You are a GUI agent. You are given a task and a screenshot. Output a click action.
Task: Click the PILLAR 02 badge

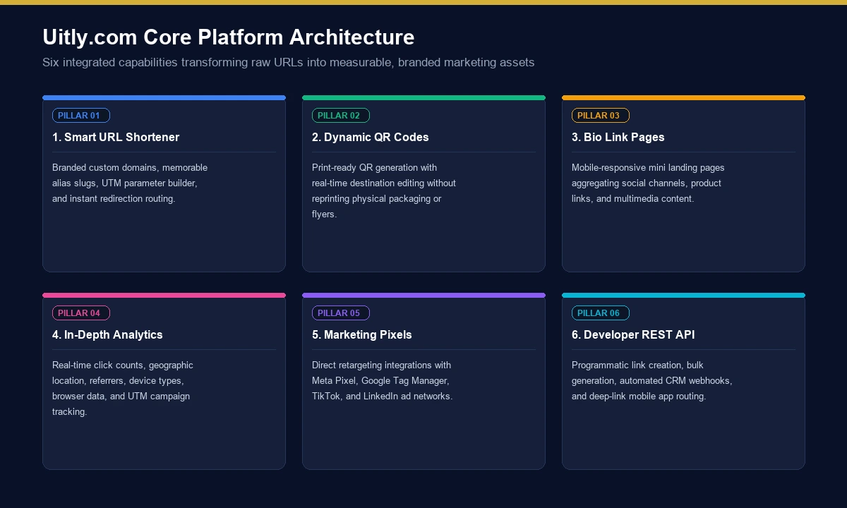341,116
